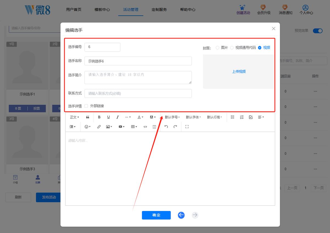Click the 选手简介 textarea
This screenshot has width=330, height=233.
(x=138, y=77)
